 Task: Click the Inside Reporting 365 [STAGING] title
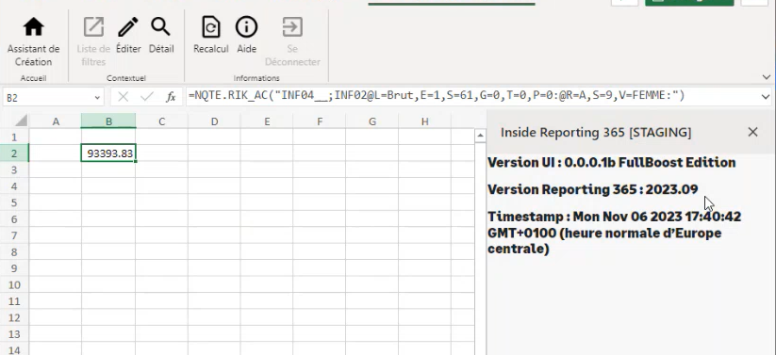click(596, 132)
